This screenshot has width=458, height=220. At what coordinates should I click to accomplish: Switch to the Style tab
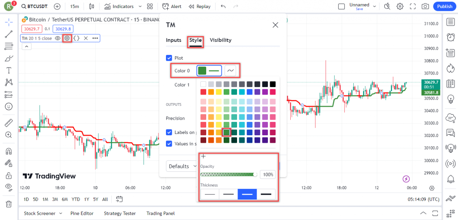[195, 40]
